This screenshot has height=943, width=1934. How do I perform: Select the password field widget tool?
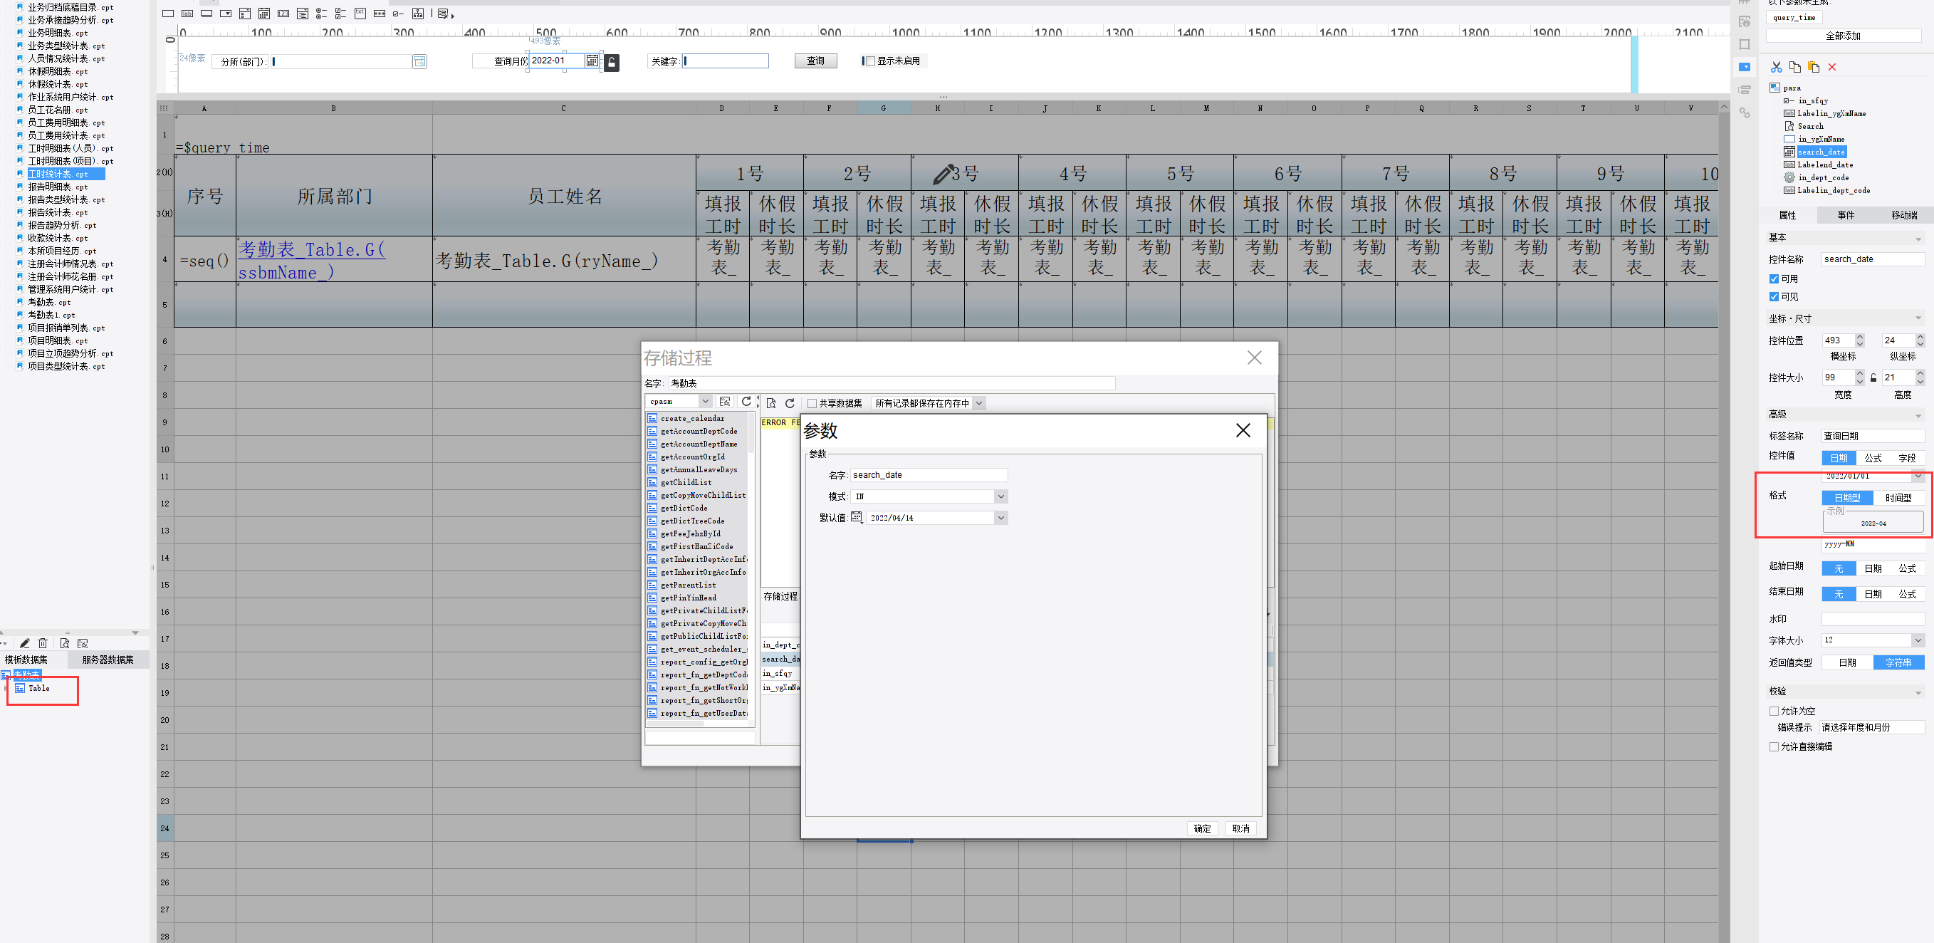pos(379,14)
